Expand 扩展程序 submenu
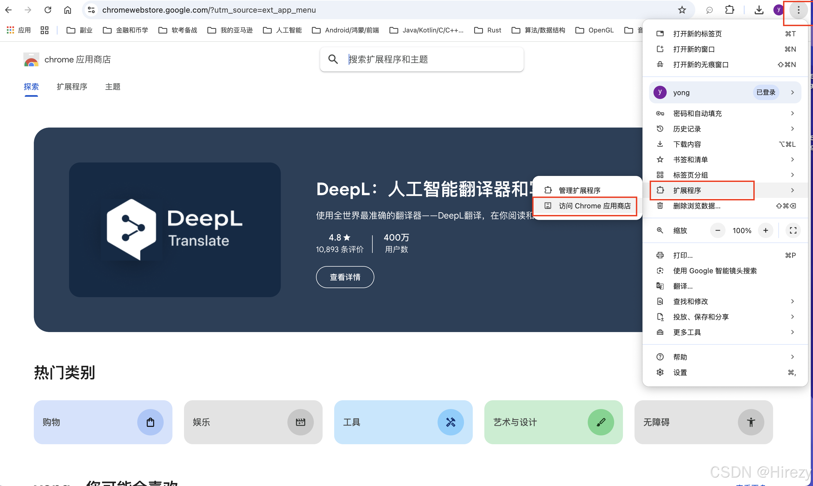 point(725,190)
